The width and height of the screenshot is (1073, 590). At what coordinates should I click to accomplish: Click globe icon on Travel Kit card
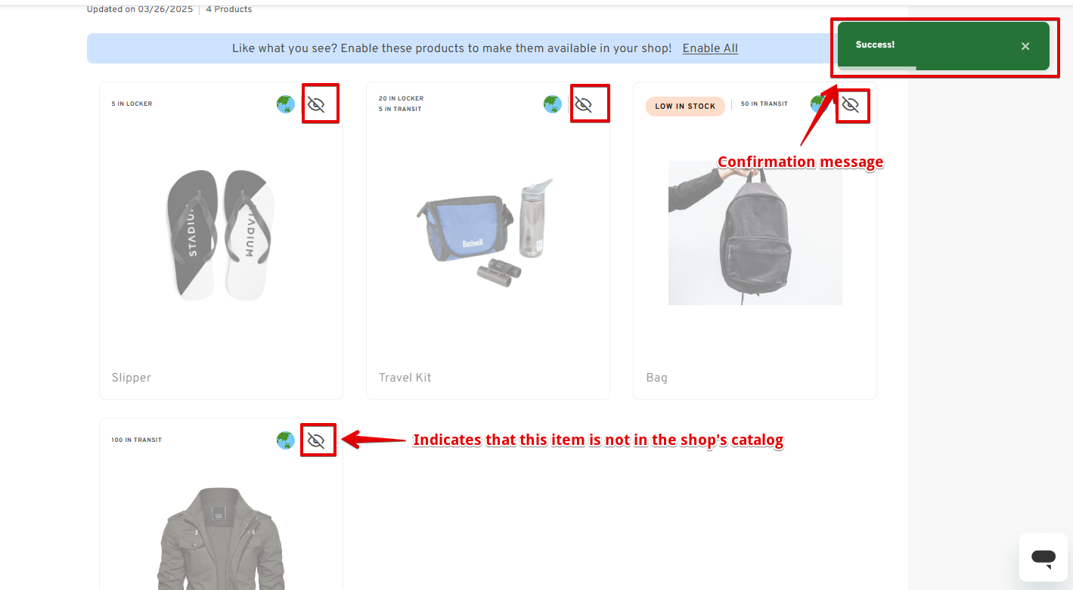(x=553, y=104)
